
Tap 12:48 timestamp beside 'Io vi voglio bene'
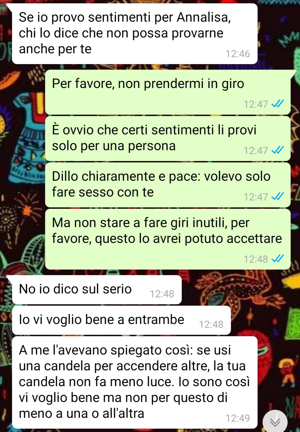(x=211, y=324)
